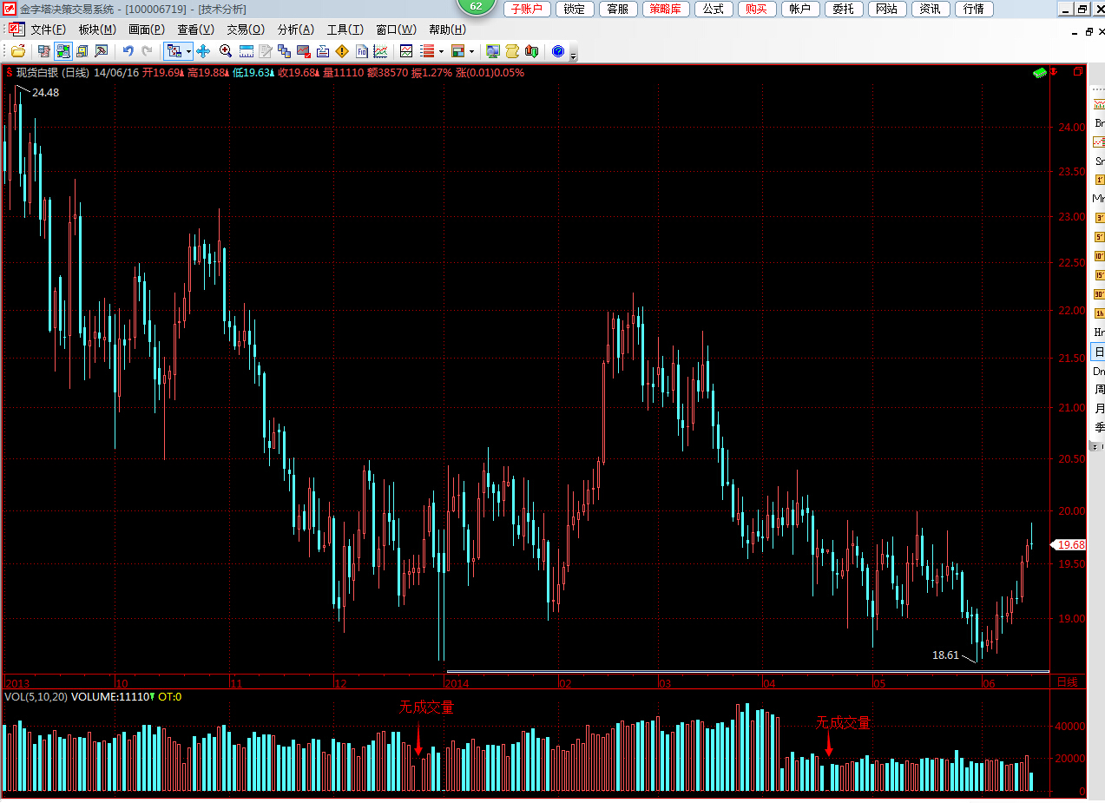Click the single chart window icon
The image size is (1105, 803).
pos(405,51)
